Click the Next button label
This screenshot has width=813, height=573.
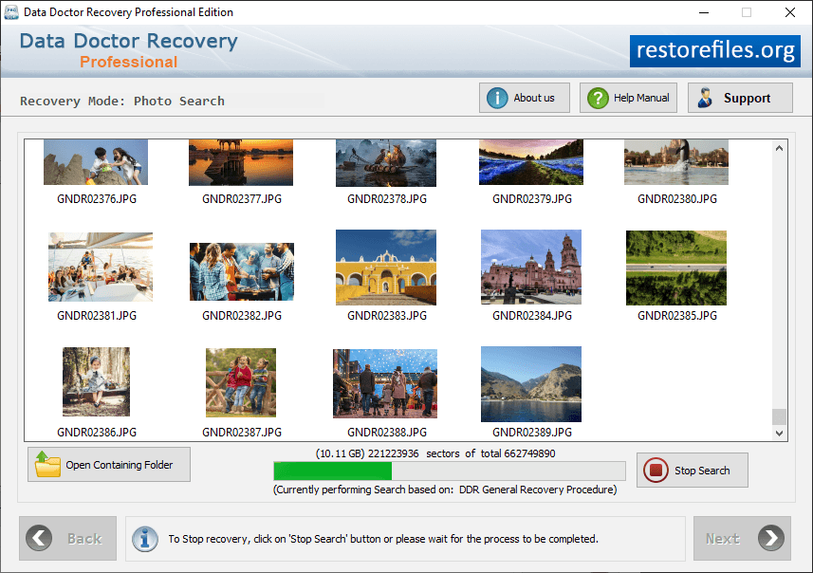pyautogui.click(x=722, y=539)
